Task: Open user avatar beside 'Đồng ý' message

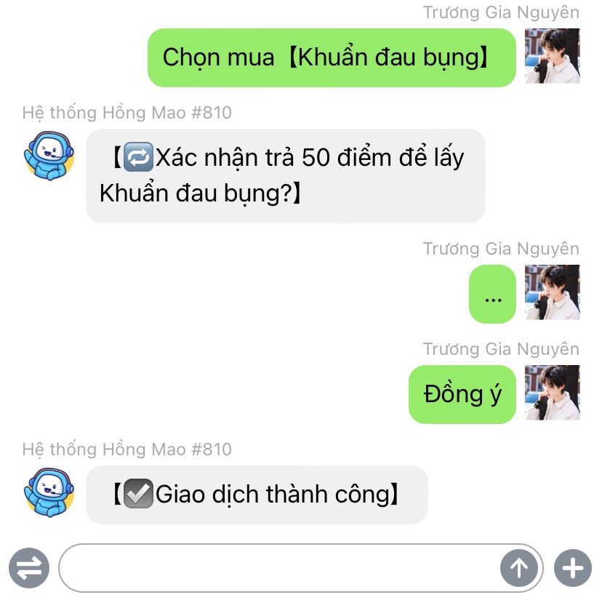Action: point(552,393)
